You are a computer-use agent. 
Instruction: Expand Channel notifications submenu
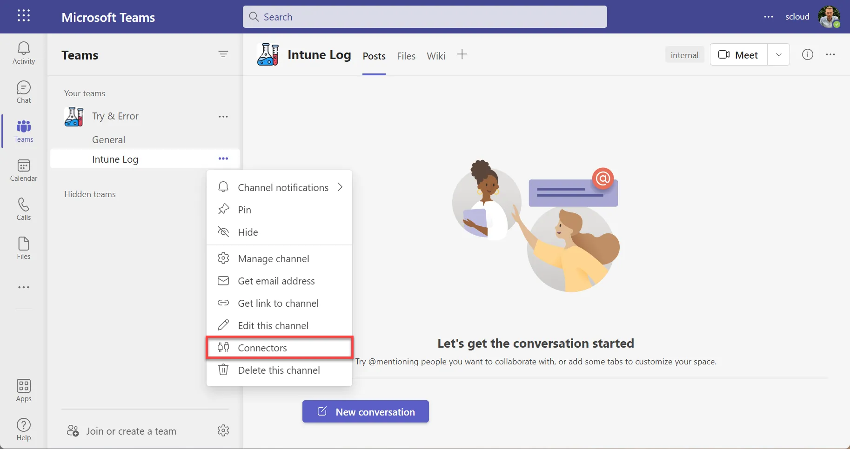pyautogui.click(x=279, y=187)
